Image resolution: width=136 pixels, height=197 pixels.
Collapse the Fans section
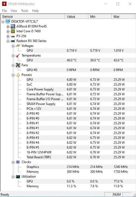click(x=13, y=65)
